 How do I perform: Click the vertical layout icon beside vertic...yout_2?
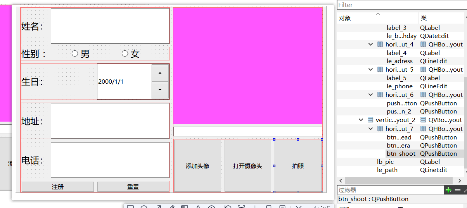coord(370,120)
